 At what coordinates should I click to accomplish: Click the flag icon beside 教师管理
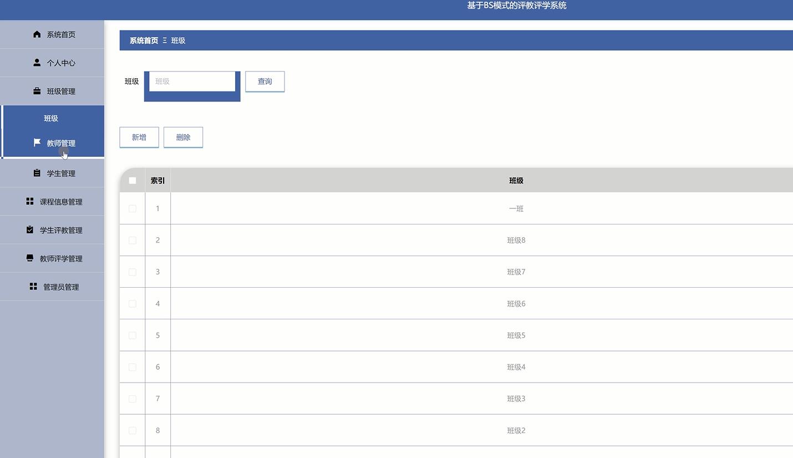click(37, 143)
